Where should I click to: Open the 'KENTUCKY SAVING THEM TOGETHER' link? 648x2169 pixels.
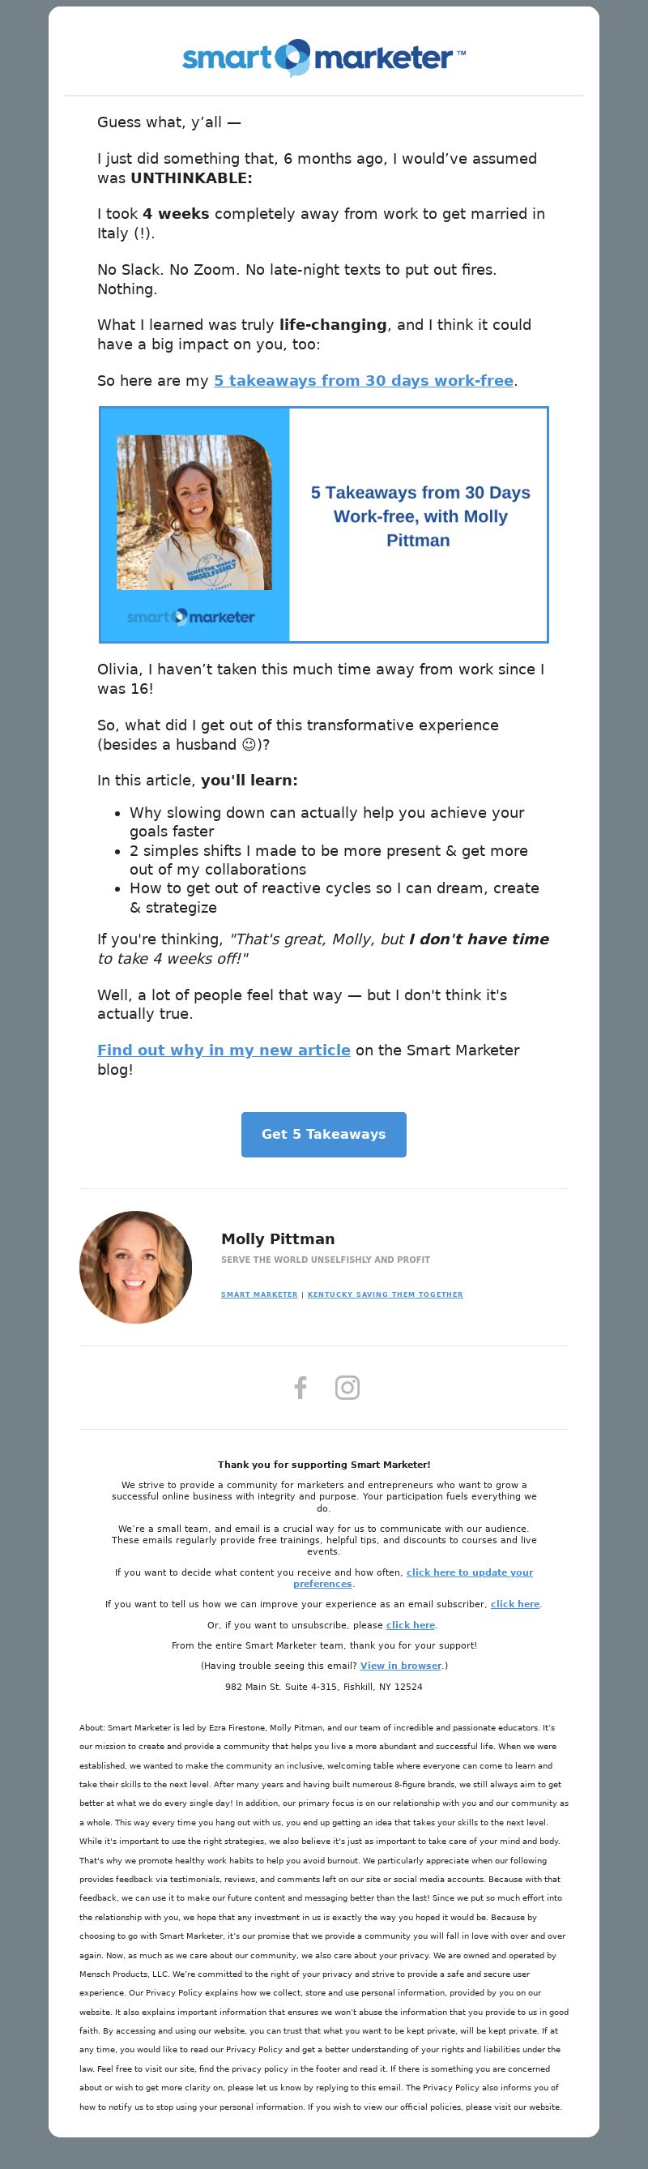386,1294
